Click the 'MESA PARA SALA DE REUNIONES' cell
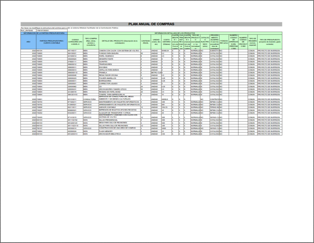The image size is (314, 243). point(120,123)
